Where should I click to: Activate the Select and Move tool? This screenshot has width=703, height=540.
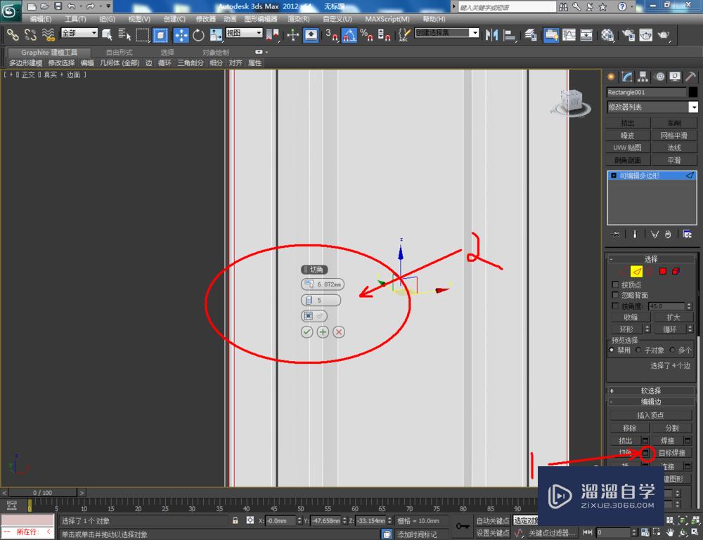click(181, 34)
